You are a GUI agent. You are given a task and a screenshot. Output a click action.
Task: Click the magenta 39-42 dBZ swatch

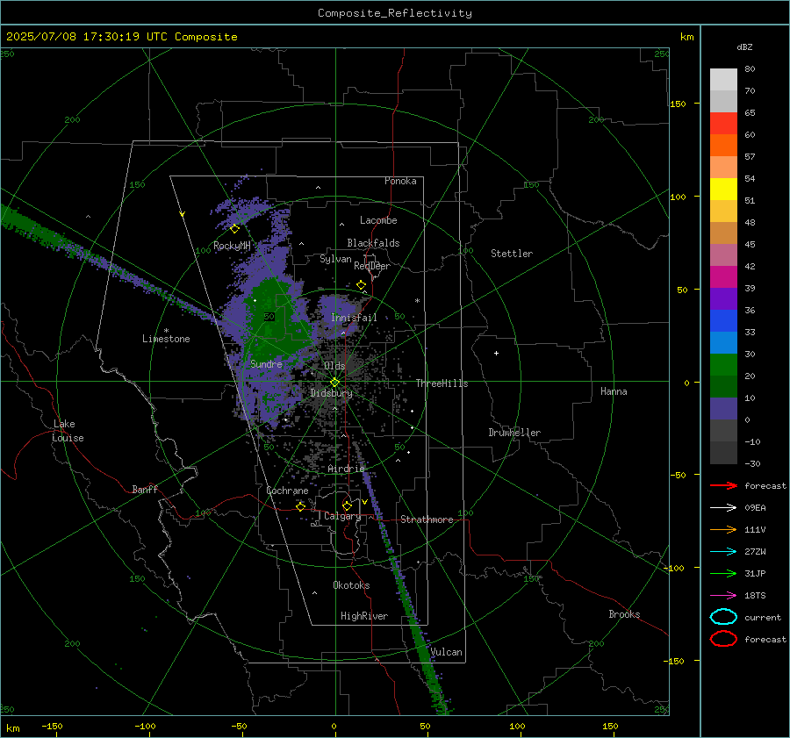pos(723,277)
